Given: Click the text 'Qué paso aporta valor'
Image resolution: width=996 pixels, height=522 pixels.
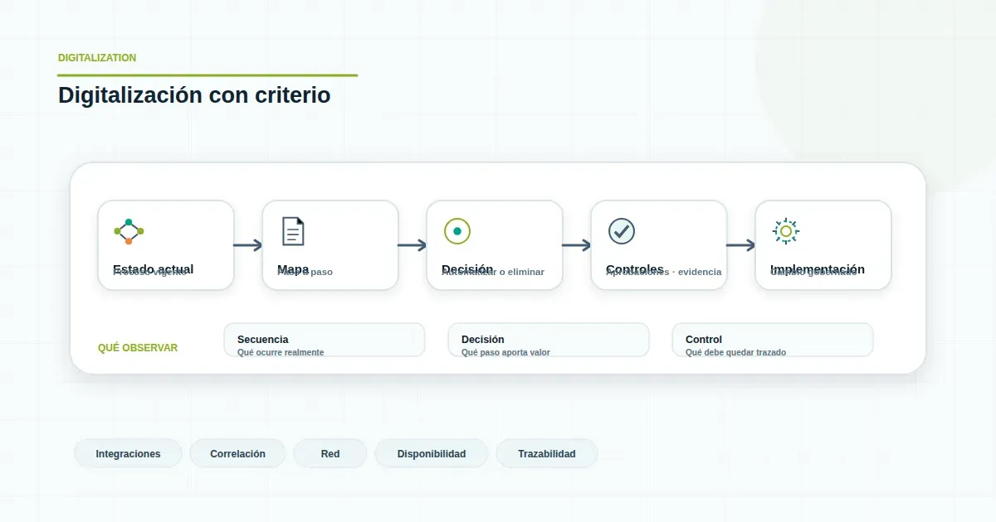Looking at the screenshot, I should click(x=505, y=352).
